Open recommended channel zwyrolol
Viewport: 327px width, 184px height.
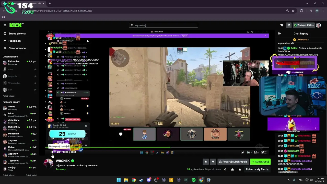point(19,142)
